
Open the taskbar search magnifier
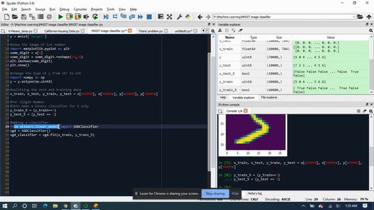coord(15,206)
